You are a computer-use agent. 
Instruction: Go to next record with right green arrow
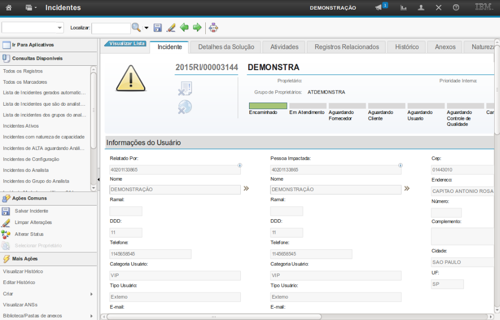click(x=197, y=28)
